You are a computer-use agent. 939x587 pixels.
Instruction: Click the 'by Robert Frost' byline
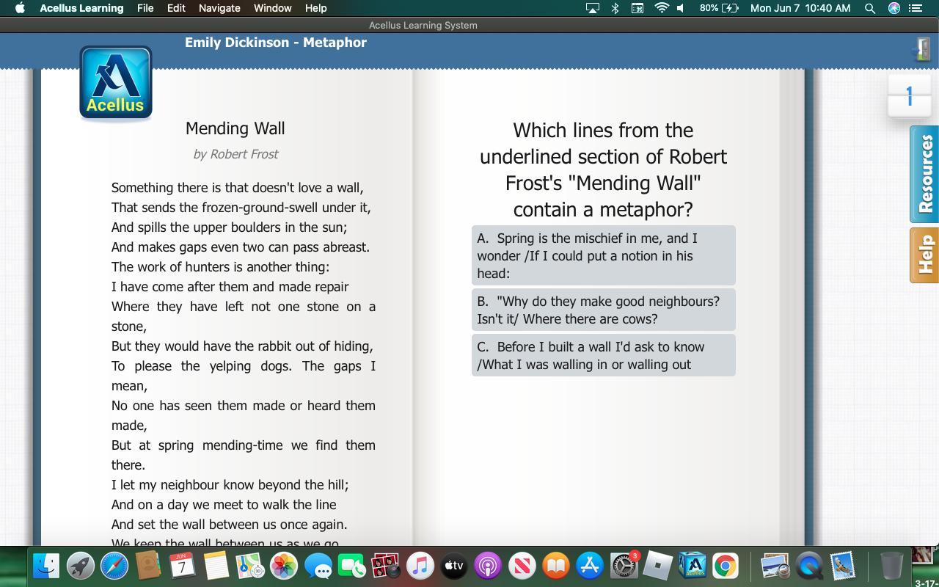tap(235, 154)
